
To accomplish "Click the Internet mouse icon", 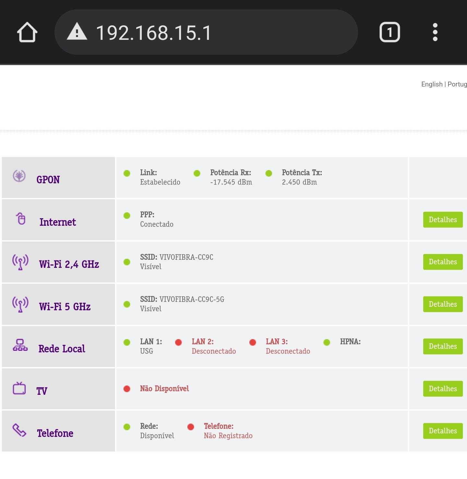I will point(21,218).
